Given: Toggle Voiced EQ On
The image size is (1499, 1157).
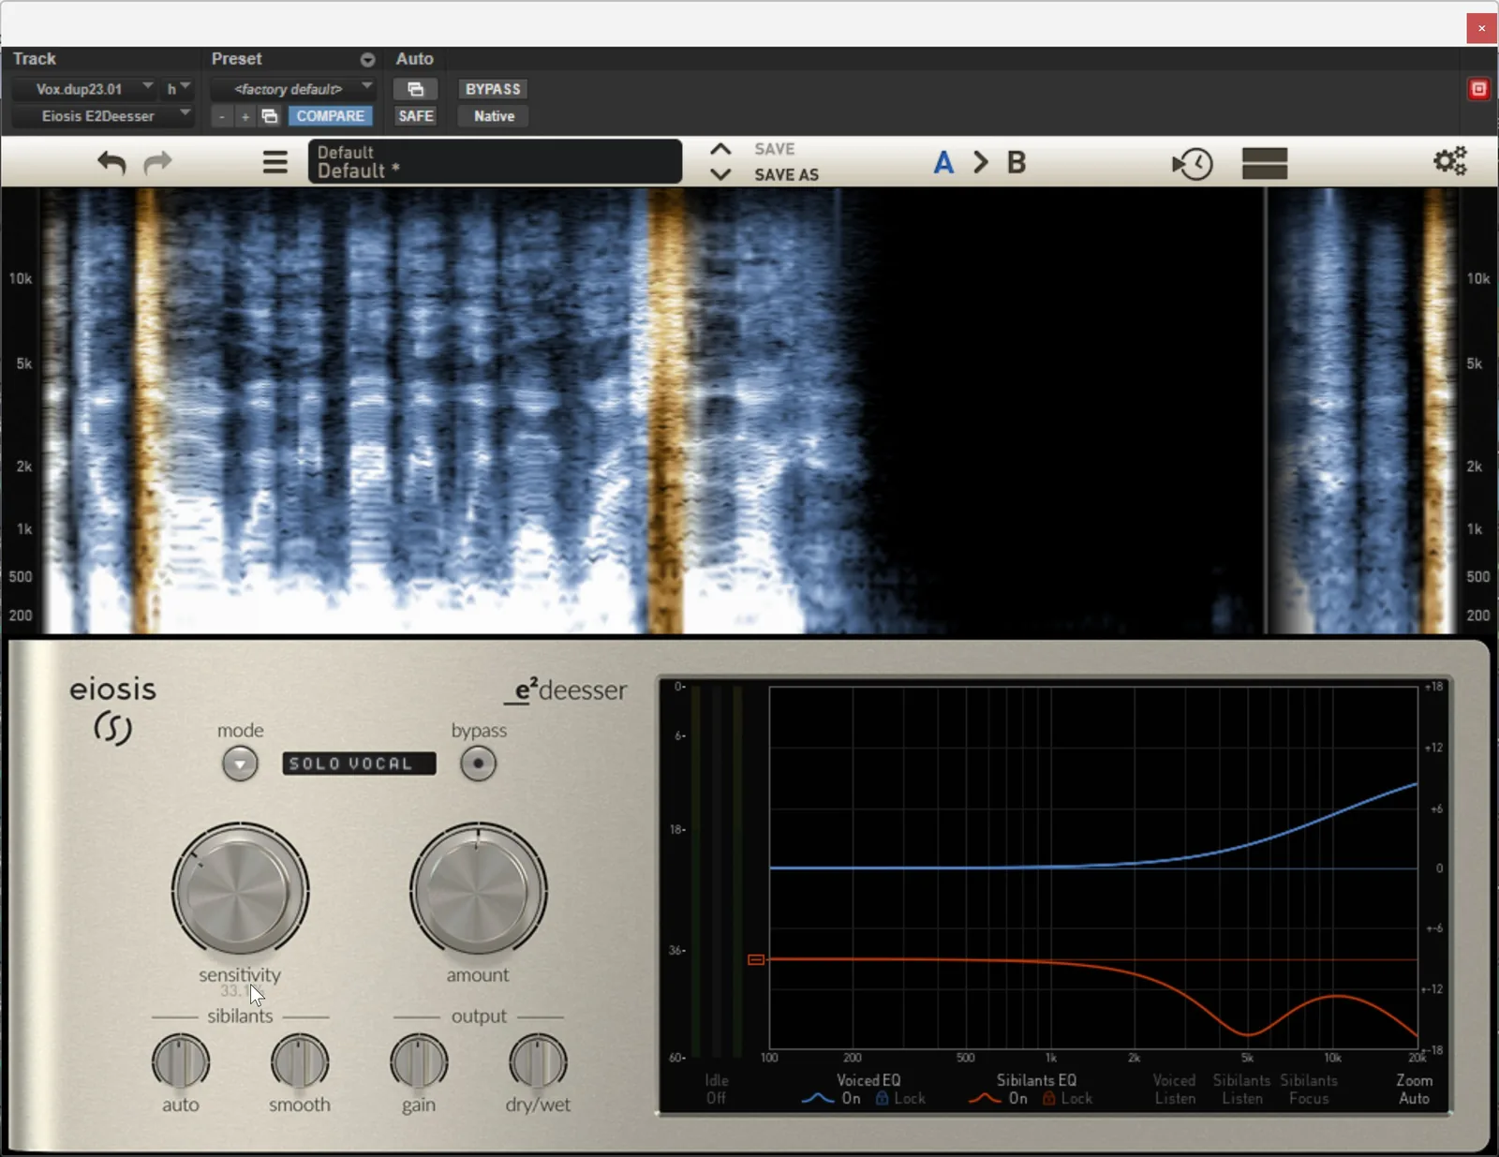Looking at the screenshot, I should [x=851, y=1099].
